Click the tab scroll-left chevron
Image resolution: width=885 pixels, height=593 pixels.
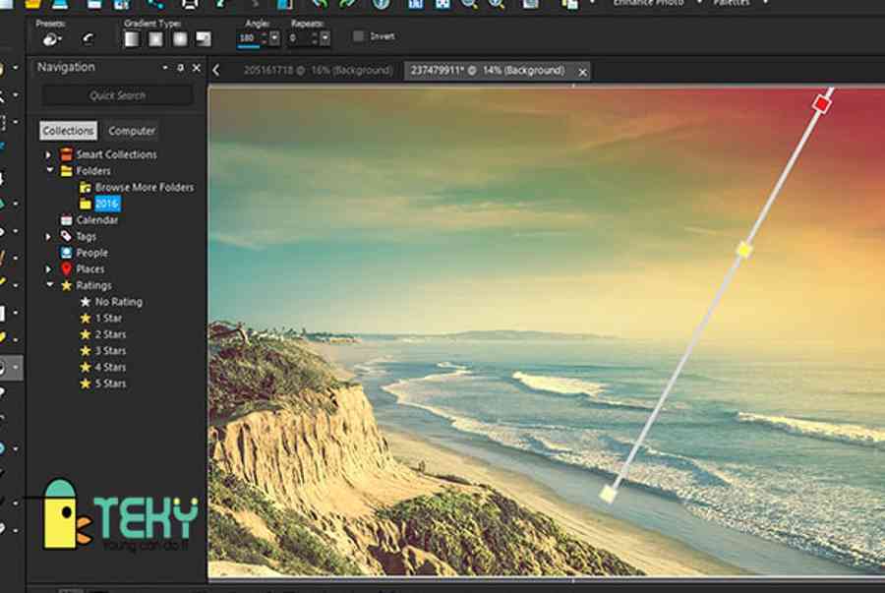coord(216,71)
